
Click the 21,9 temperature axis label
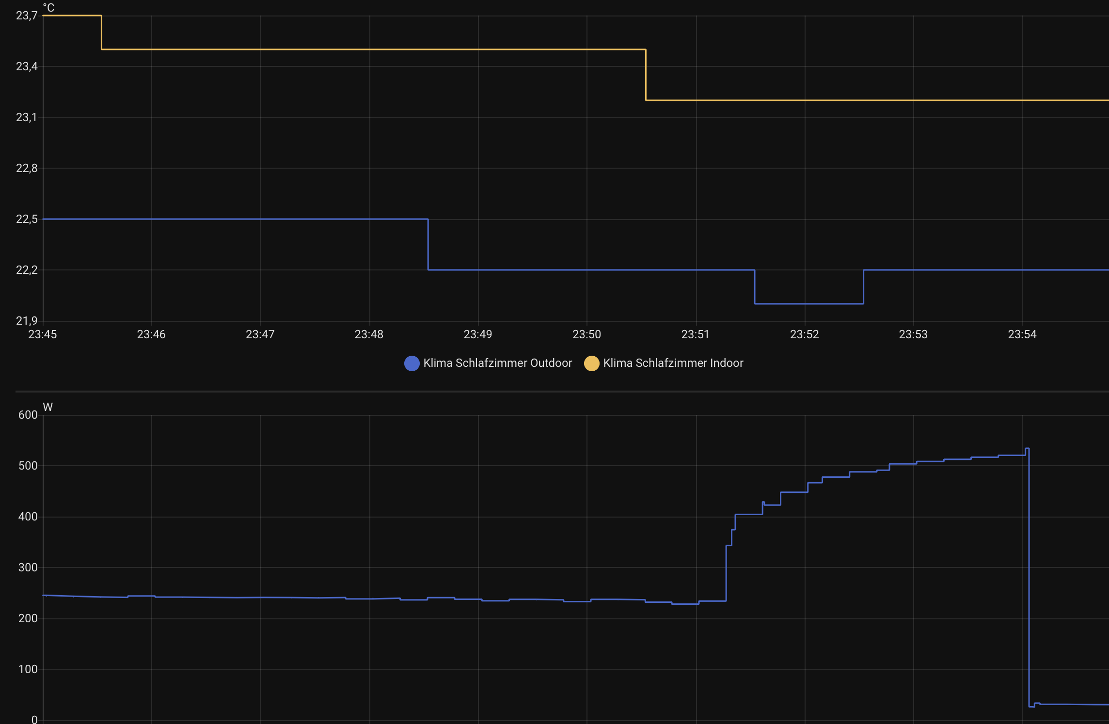click(27, 321)
